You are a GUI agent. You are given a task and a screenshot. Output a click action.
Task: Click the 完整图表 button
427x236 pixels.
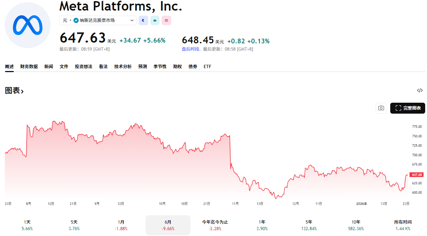tap(408, 108)
